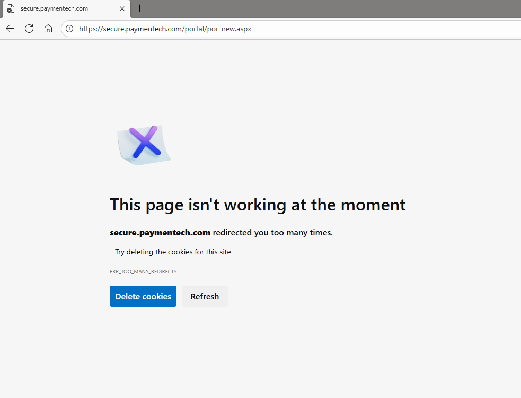
Task: Open a new tab with the plus icon
Action: click(140, 8)
